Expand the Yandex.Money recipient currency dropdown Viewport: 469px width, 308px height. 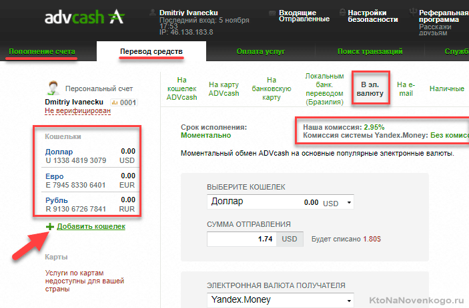(x=280, y=300)
